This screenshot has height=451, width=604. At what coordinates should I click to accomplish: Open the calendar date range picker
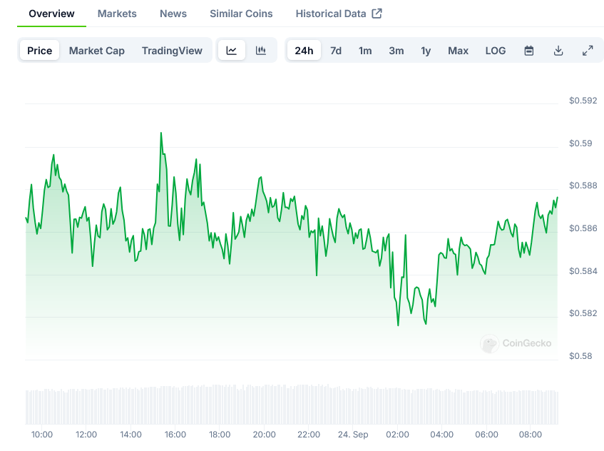point(529,51)
